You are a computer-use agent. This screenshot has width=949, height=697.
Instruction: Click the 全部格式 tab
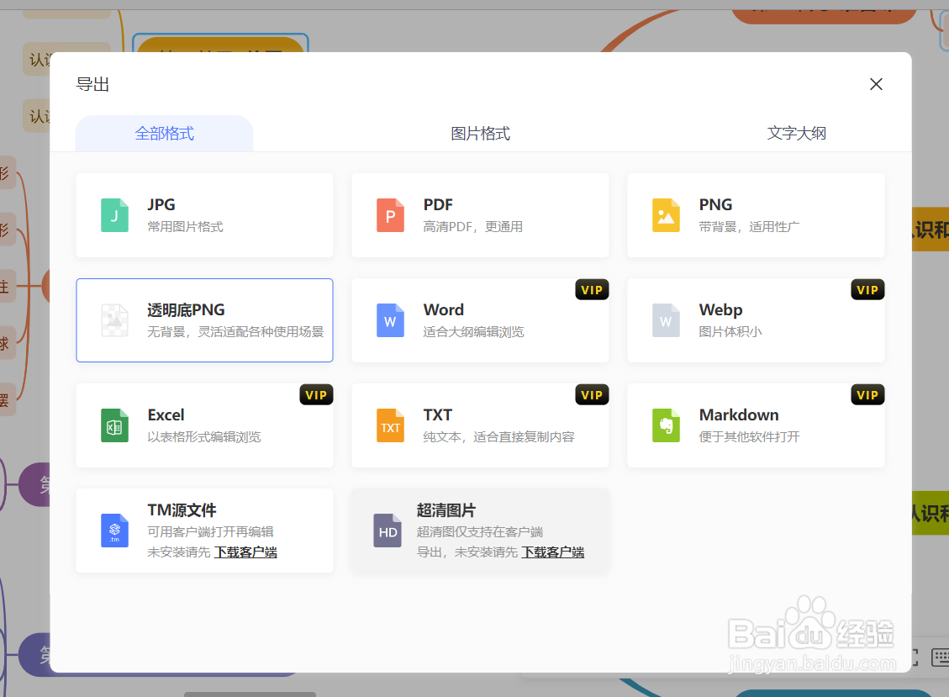[x=164, y=133]
